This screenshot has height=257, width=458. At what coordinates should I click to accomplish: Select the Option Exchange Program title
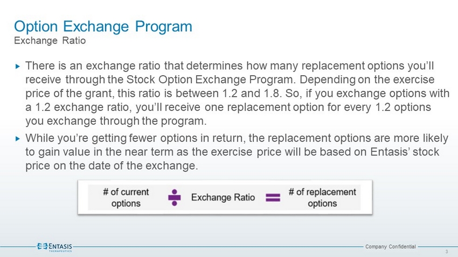[103, 26]
